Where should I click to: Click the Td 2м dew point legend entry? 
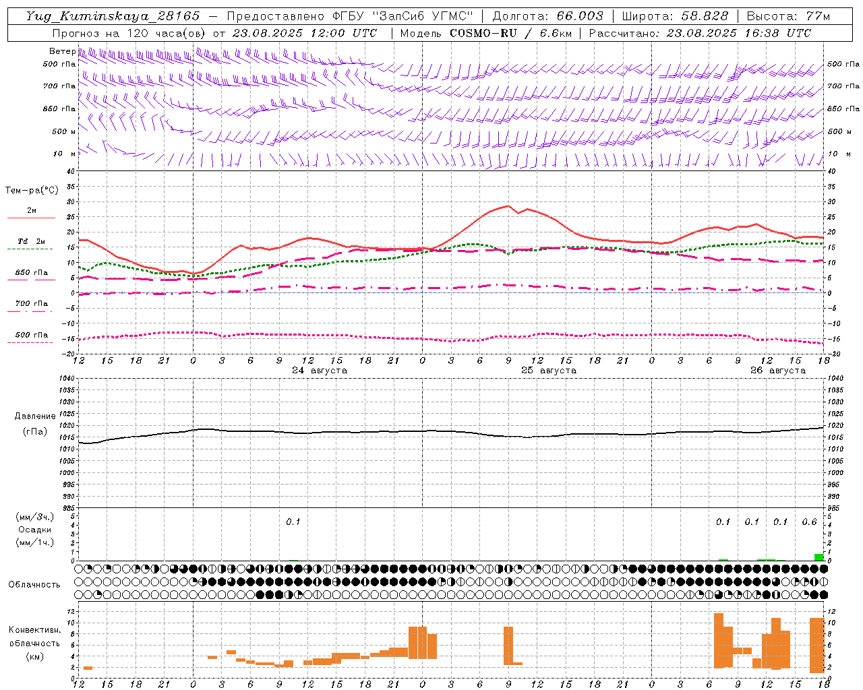[x=31, y=241]
